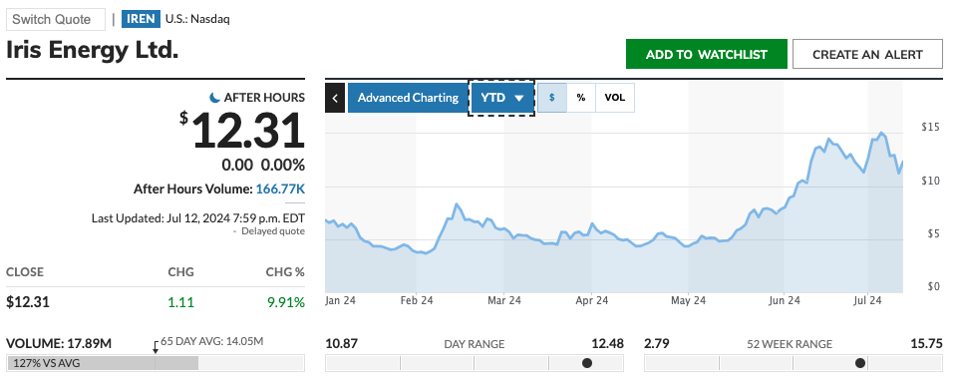The width and height of the screenshot is (956, 384).
Task: Click the YTD dropdown arrow triangle
Action: click(x=519, y=99)
